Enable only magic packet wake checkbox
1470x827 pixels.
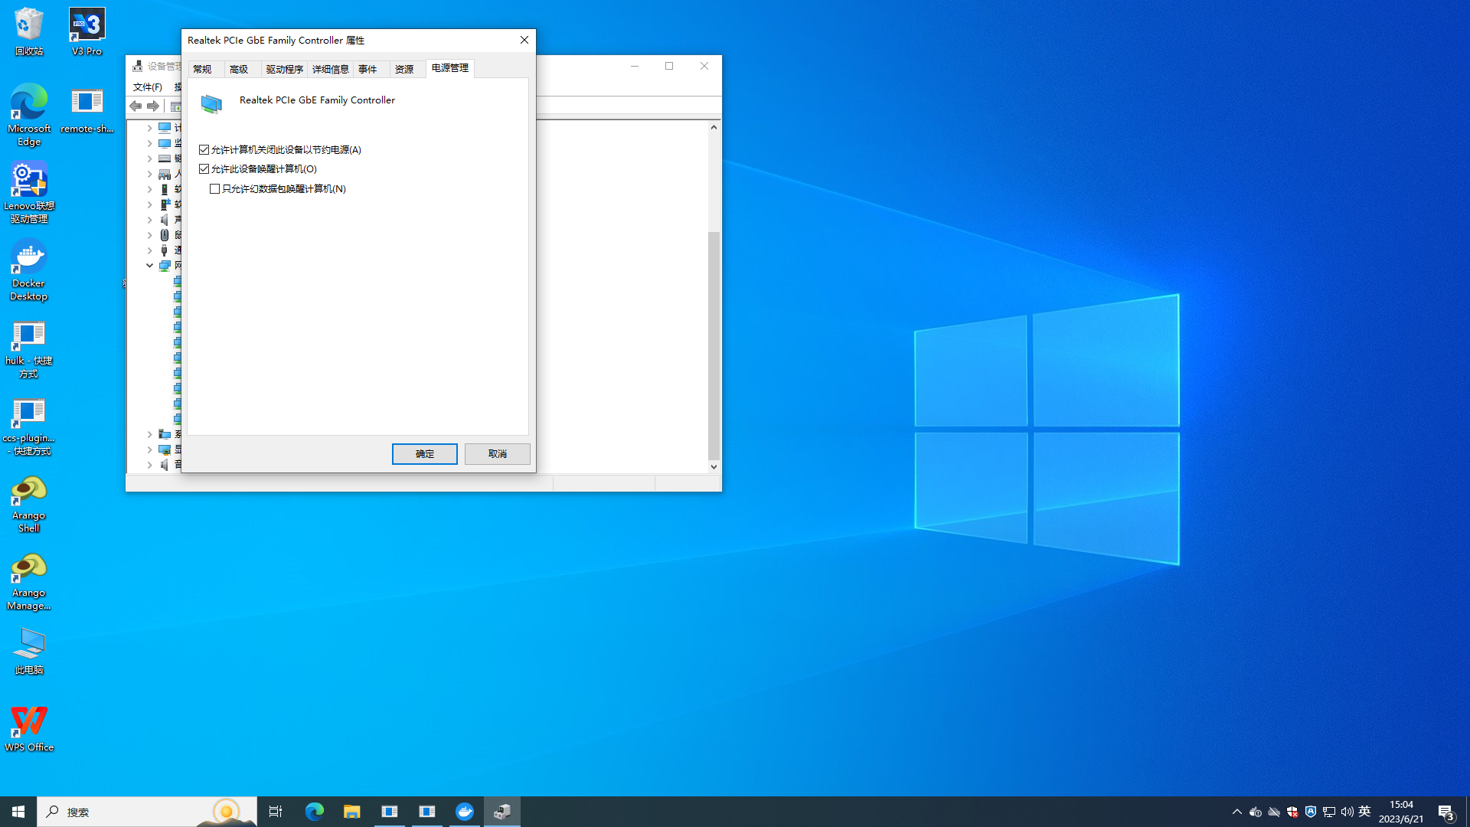click(x=214, y=188)
